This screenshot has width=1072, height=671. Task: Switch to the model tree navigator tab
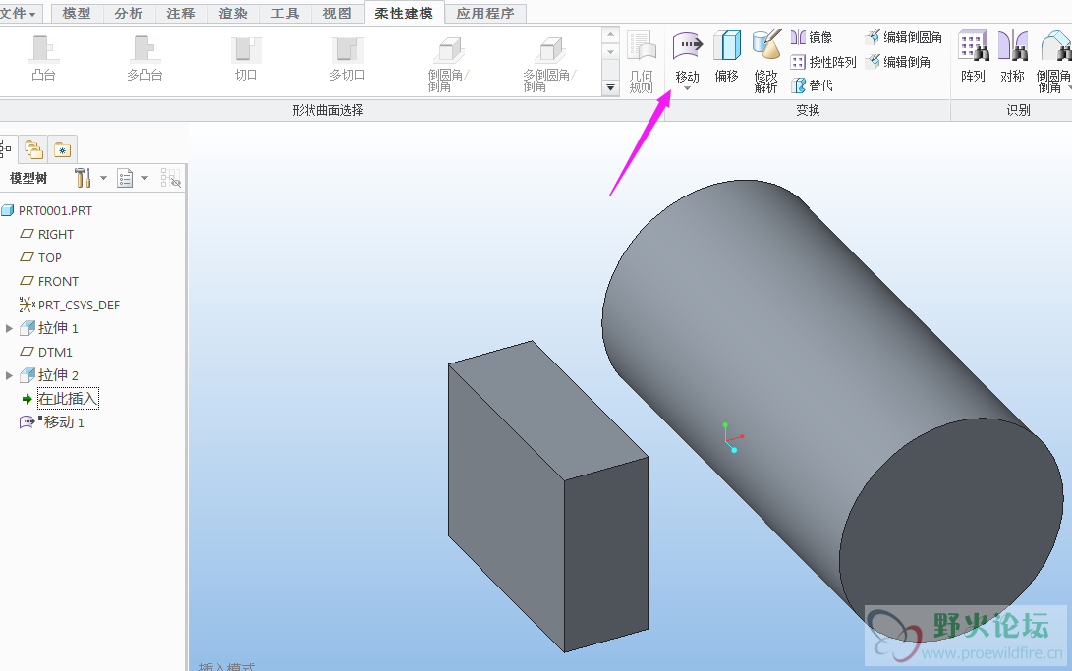click(x=6, y=148)
